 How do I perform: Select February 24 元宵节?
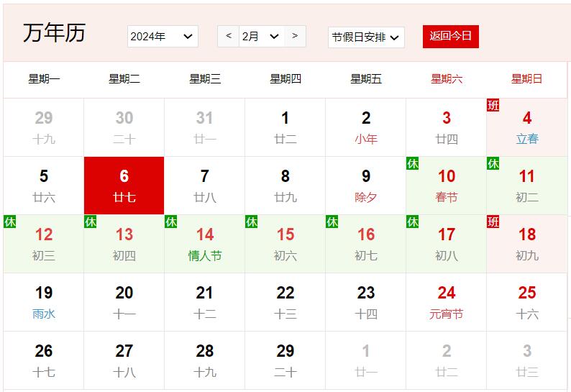point(446,302)
